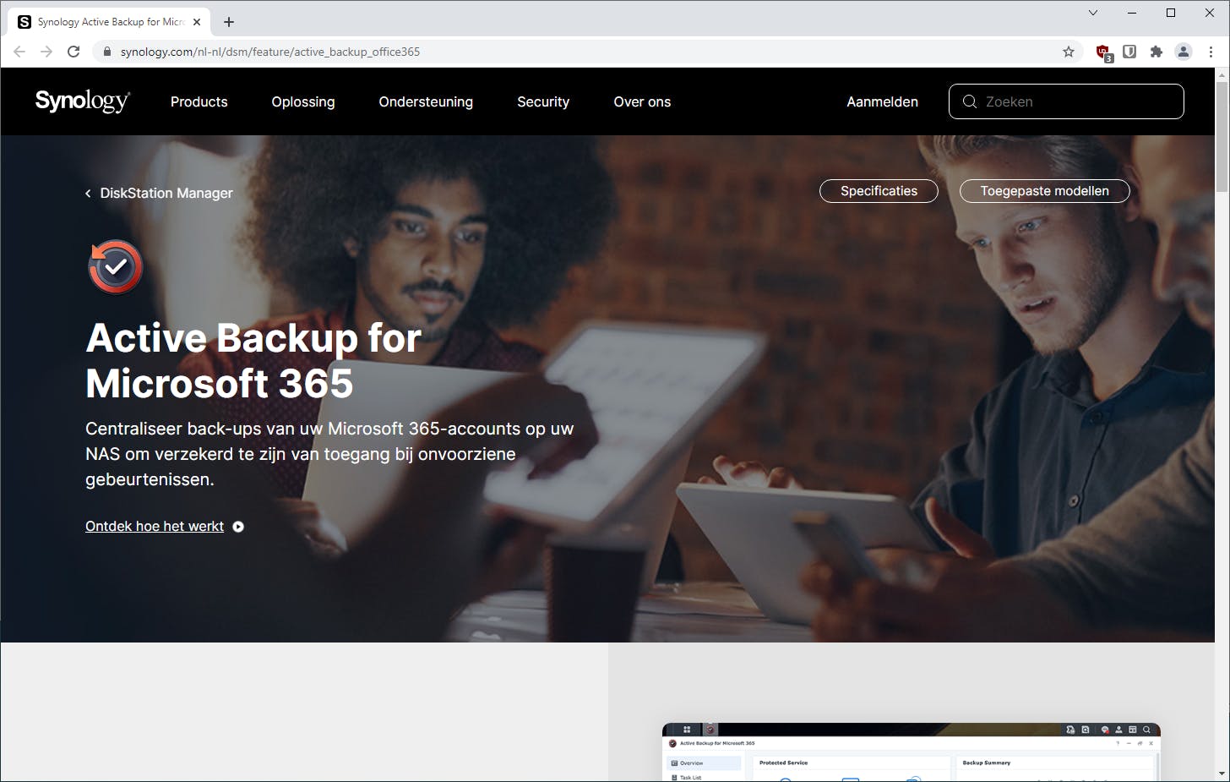Click the Active Backup for Microsoft 365 app icon
The height and width of the screenshot is (782, 1230).
click(115, 266)
